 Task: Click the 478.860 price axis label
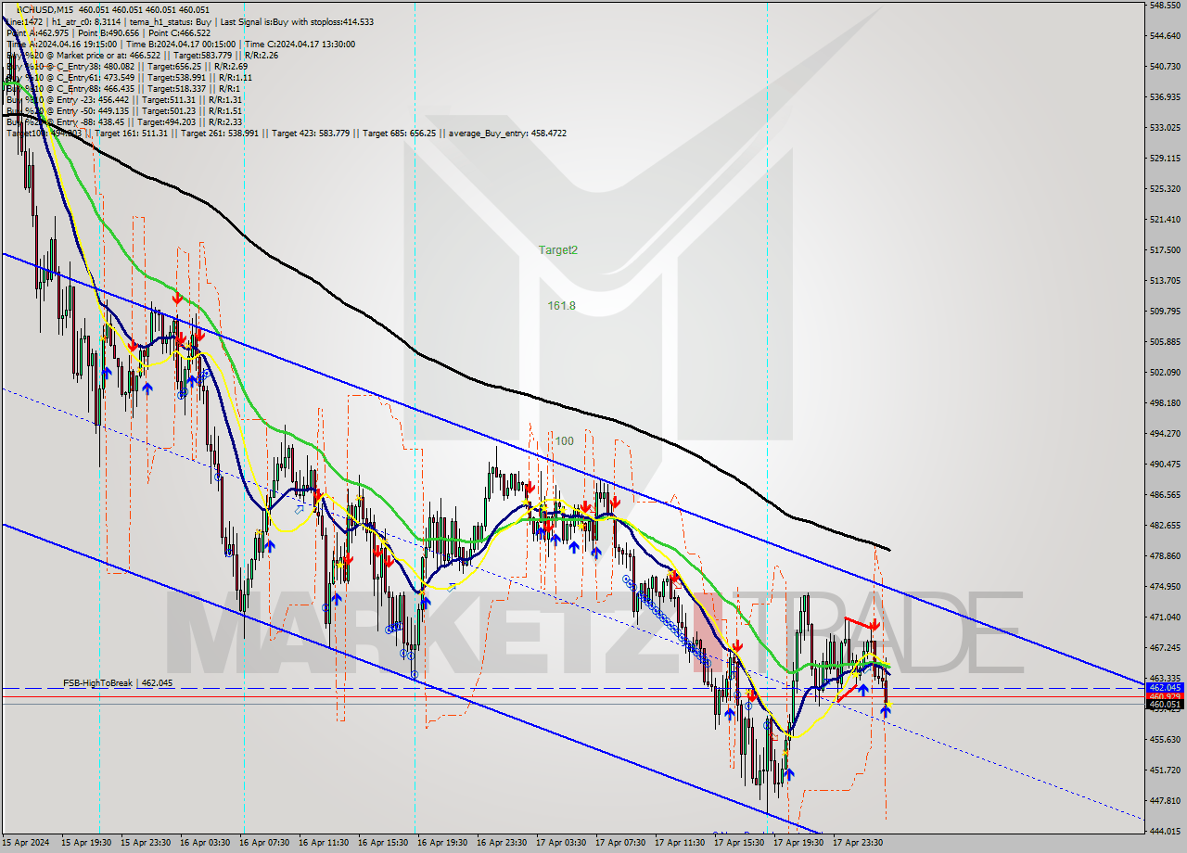[1165, 556]
